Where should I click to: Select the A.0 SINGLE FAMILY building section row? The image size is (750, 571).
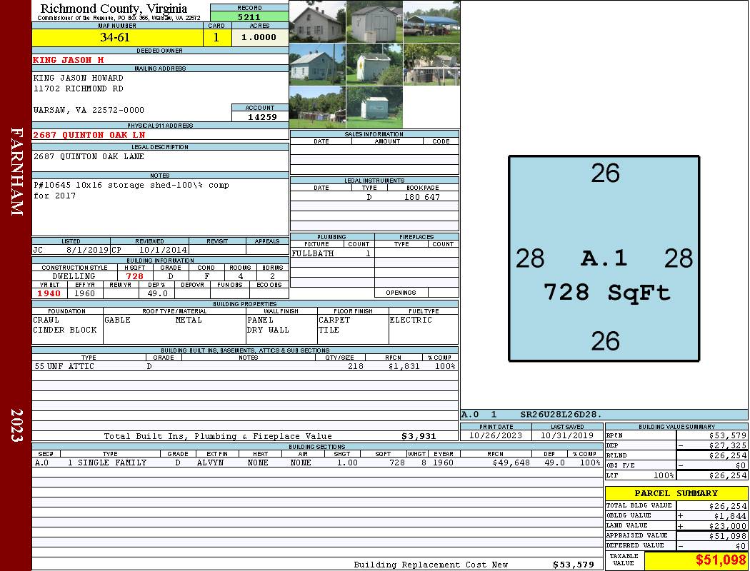click(x=318, y=463)
